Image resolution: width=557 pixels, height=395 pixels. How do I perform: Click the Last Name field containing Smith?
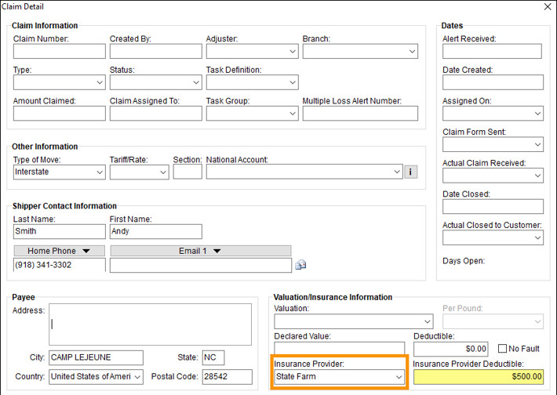[60, 231]
